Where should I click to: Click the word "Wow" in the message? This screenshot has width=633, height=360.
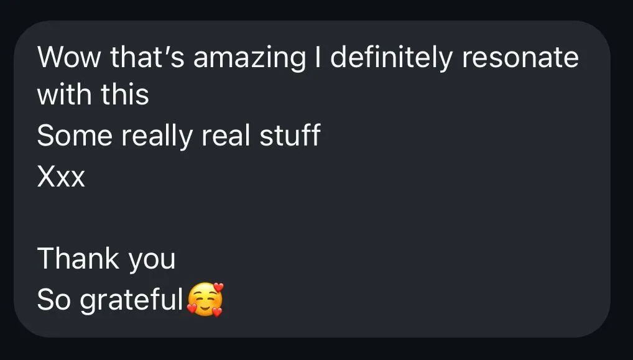[68, 57]
